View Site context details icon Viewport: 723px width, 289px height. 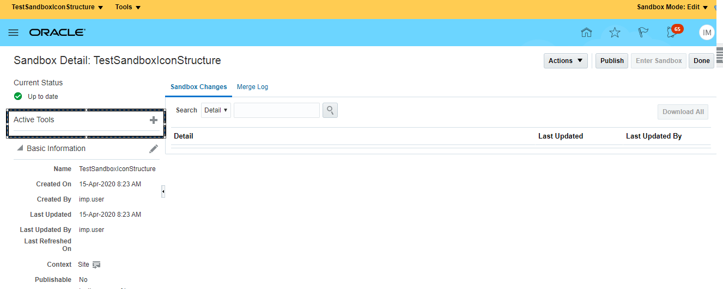pos(96,265)
